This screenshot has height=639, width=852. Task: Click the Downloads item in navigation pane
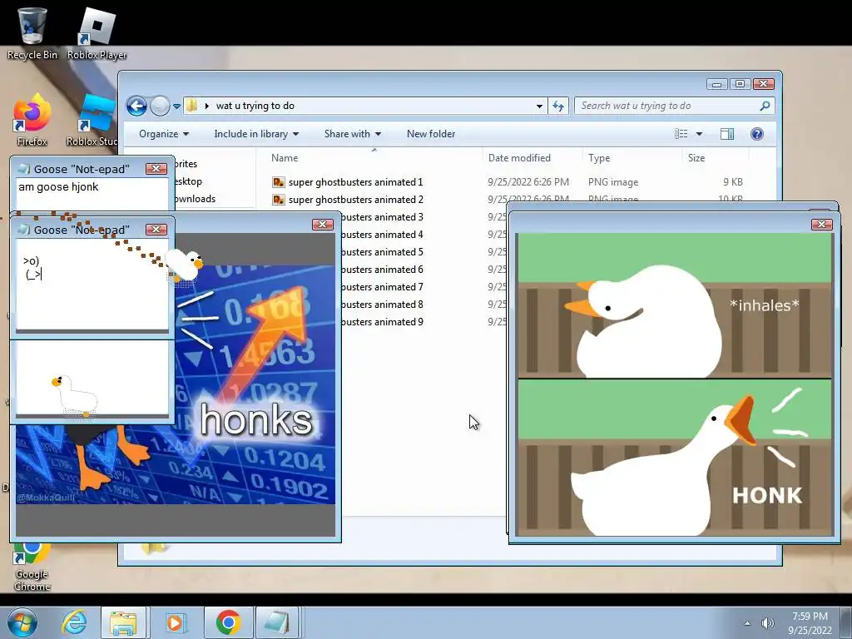coord(195,199)
